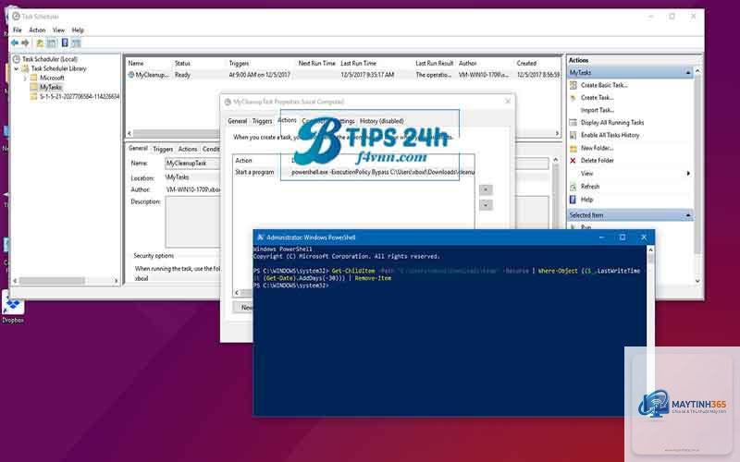Click the Start a program action row
Image resolution: width=740 pixels, height=462 pixels.
(x=353, y=173)
